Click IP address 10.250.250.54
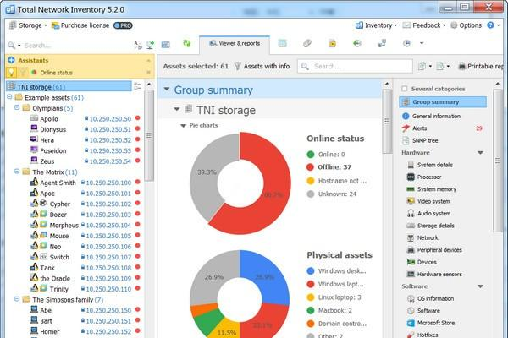This screenshot has width=508, height=338. click(x=110, y=161)
